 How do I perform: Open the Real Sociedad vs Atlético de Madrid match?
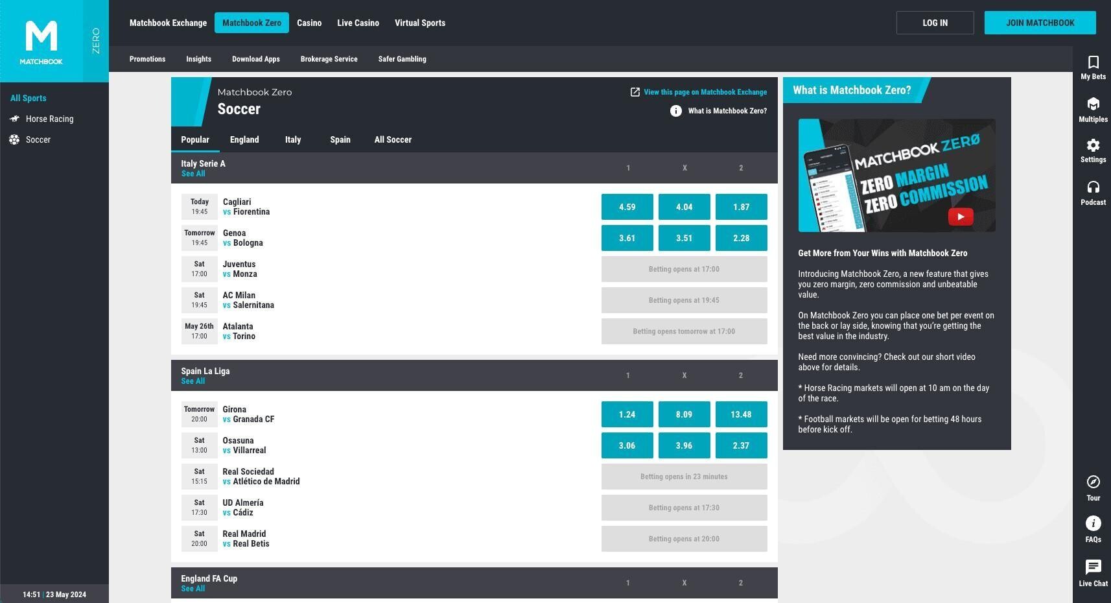261,477
